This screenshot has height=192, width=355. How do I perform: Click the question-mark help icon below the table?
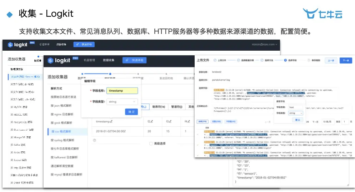pyautogui.click(x=94, y=140)
